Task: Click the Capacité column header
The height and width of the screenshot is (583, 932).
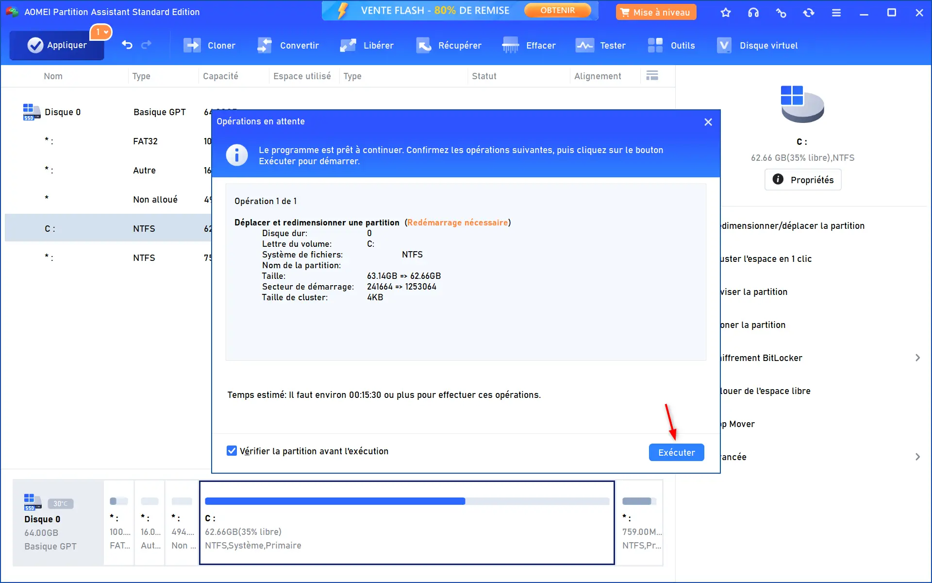Action: 220,76
